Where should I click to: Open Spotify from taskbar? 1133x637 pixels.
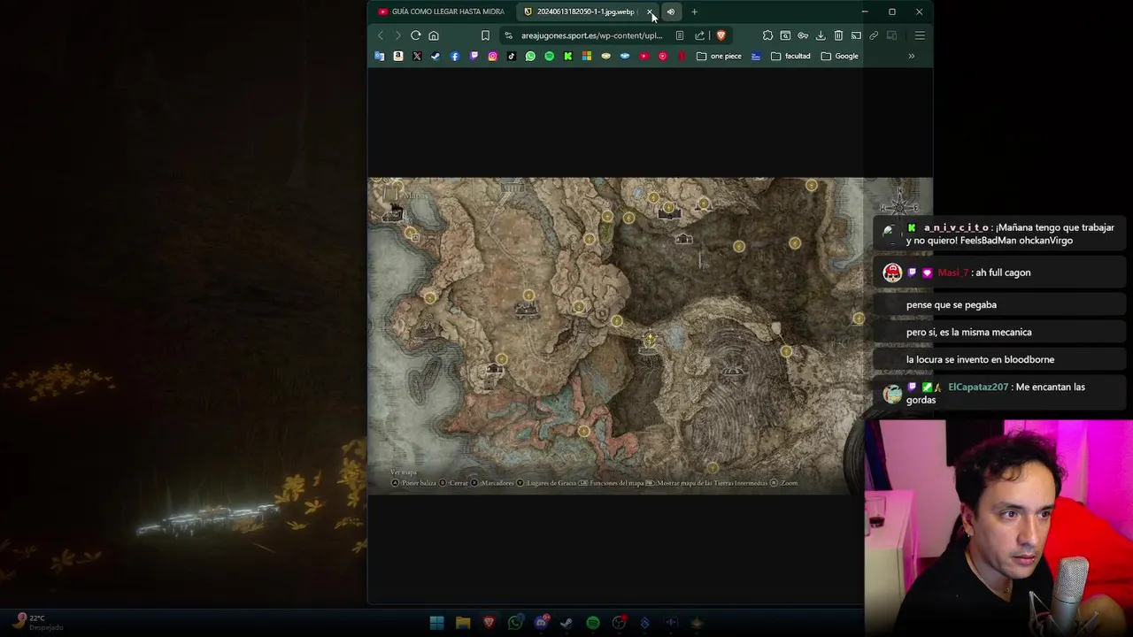click(x=593, y=623)
